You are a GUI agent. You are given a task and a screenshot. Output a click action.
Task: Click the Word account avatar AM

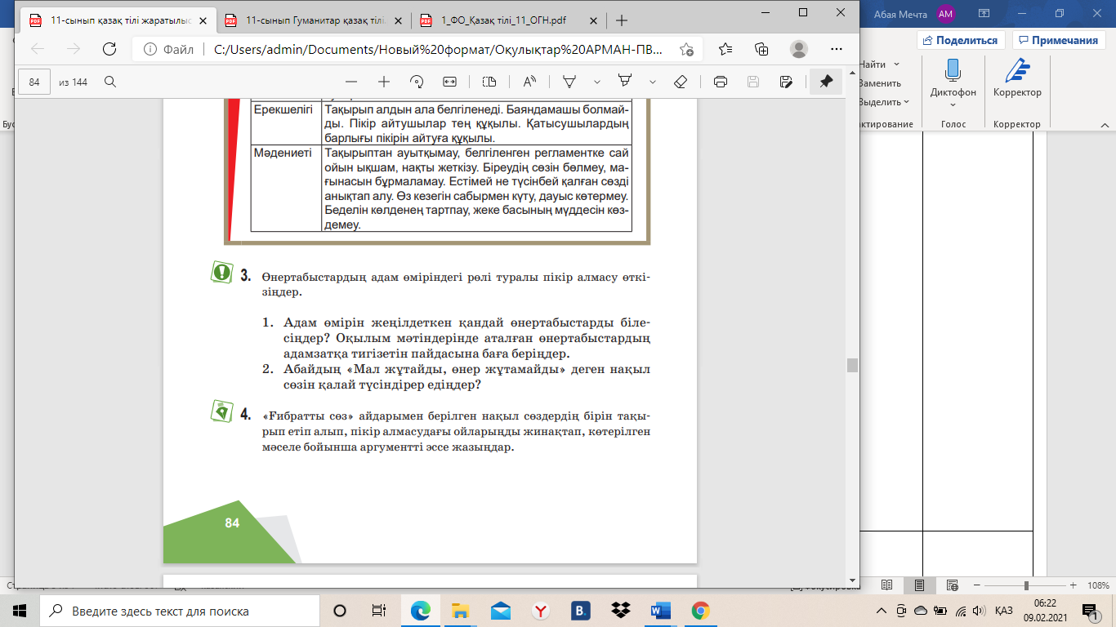946,13
